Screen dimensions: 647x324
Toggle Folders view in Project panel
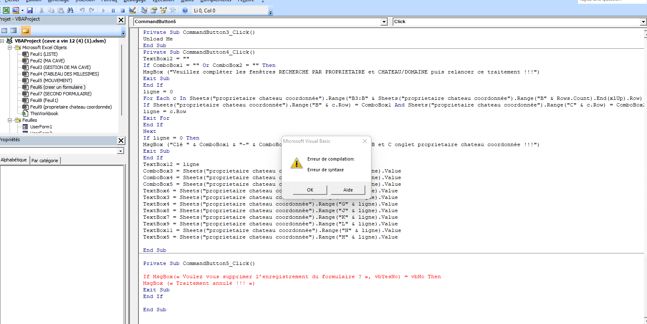click(25, 31)
